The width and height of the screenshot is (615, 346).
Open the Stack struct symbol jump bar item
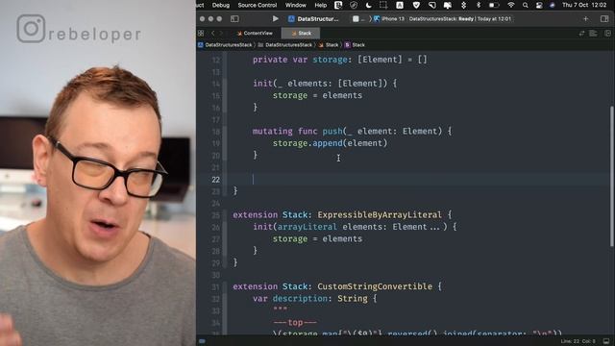coord(355,45)
